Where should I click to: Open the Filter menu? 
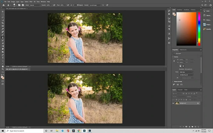(x=31, y=2)
